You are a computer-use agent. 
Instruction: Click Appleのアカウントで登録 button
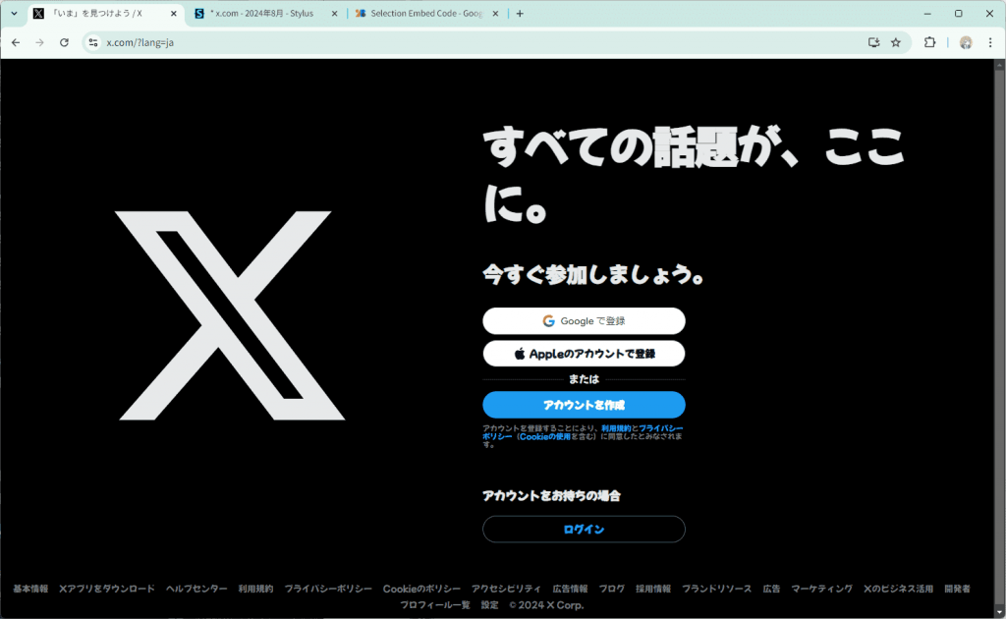pos(584,354)
